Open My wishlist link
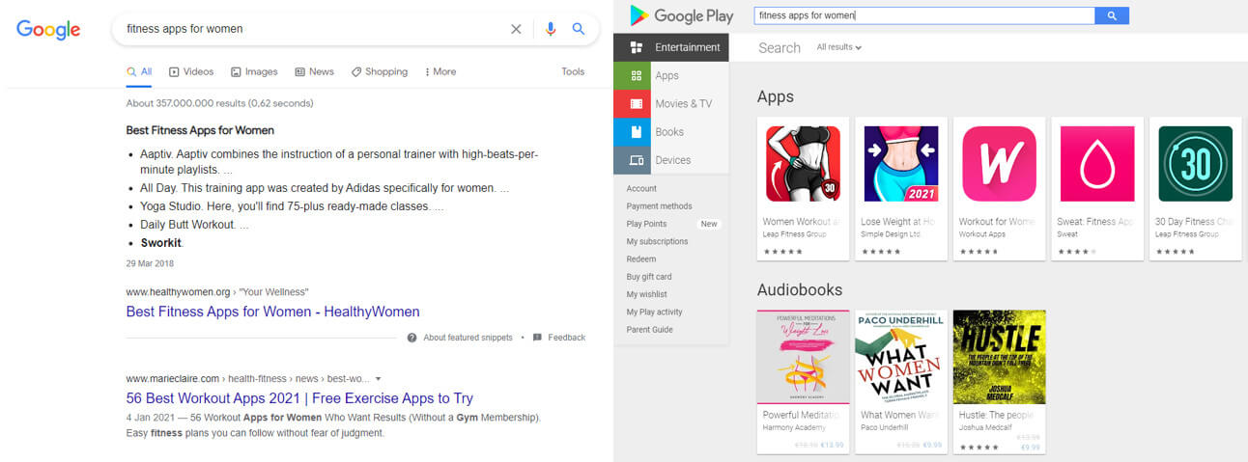This screenshot has height=462, width=1248. click(x=646, y=294)
